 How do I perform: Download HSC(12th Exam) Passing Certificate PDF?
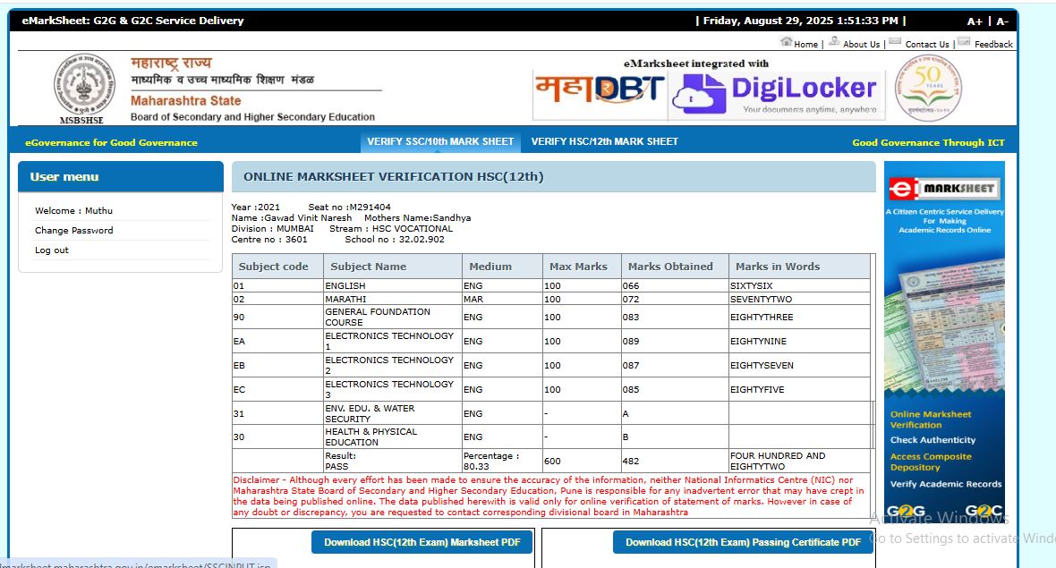click(743, 542)
